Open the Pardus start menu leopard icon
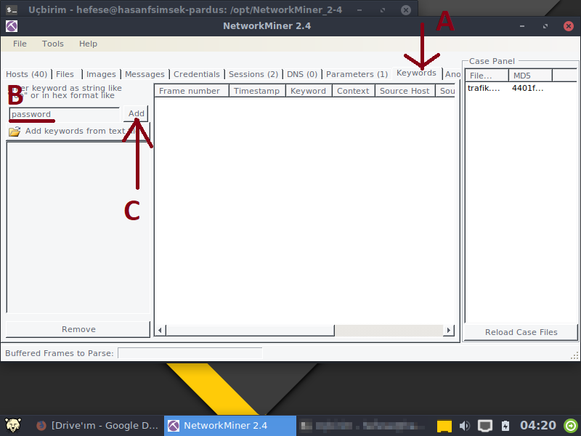 click(12, 425)
